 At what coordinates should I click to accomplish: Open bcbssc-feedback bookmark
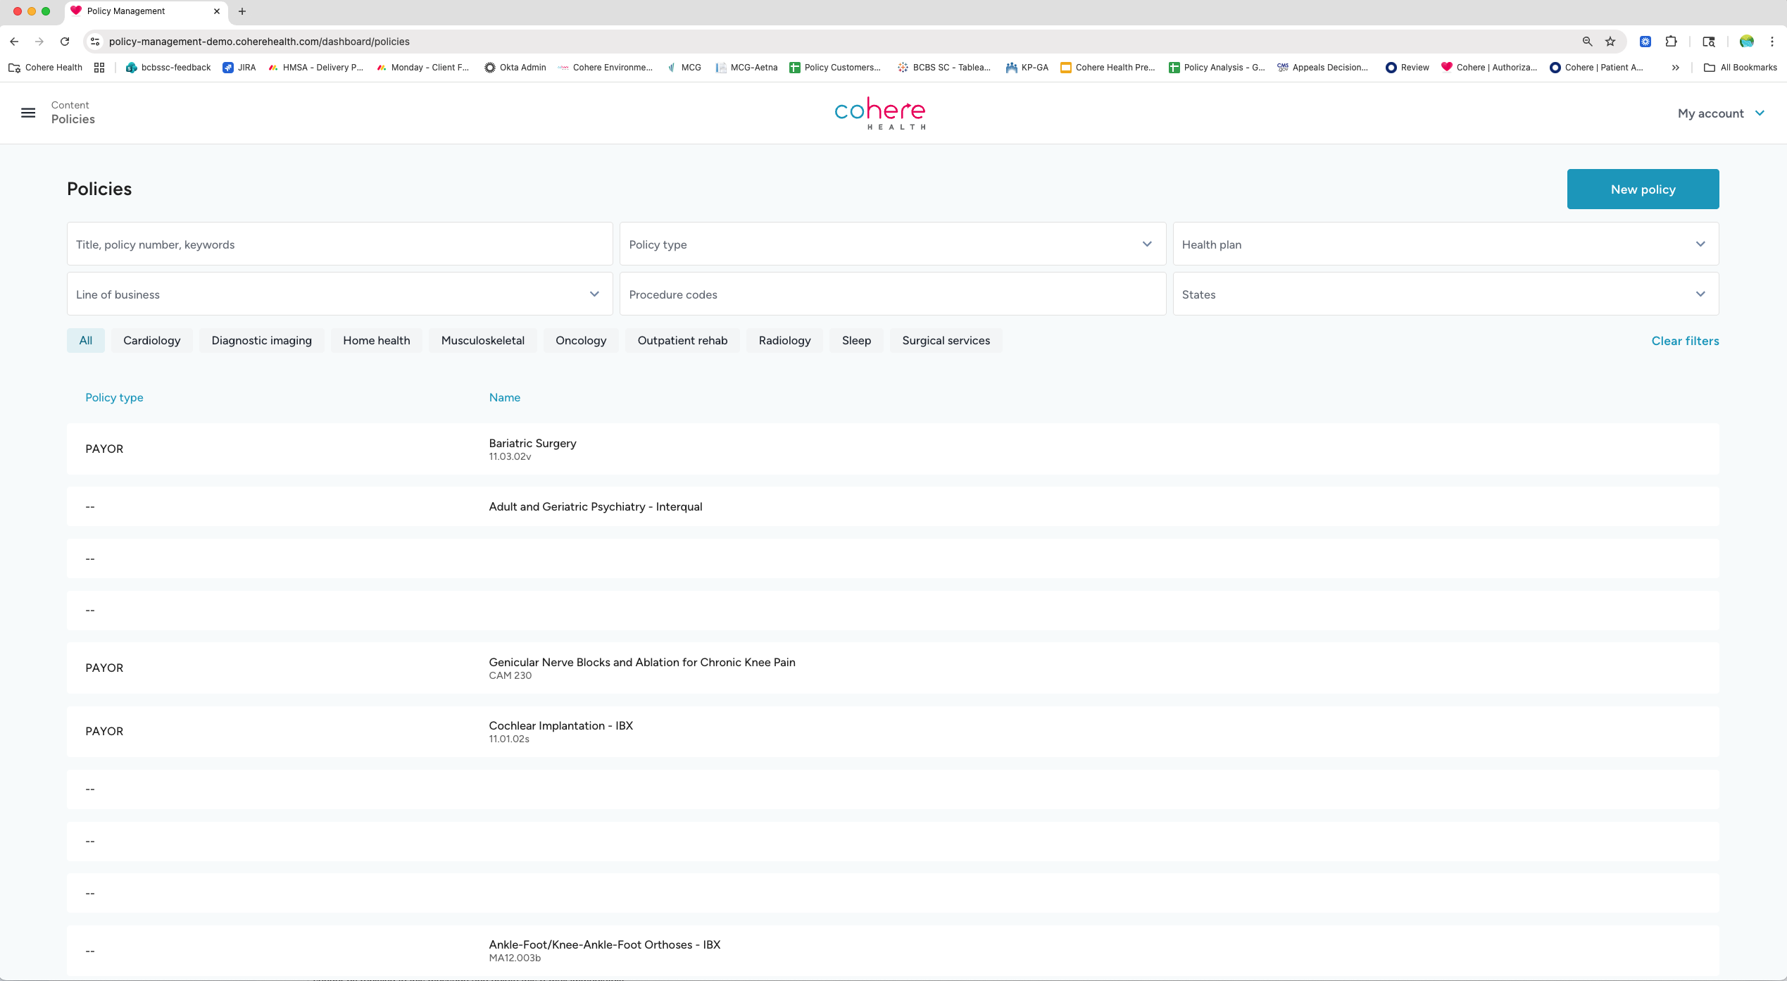coord(168,68)
